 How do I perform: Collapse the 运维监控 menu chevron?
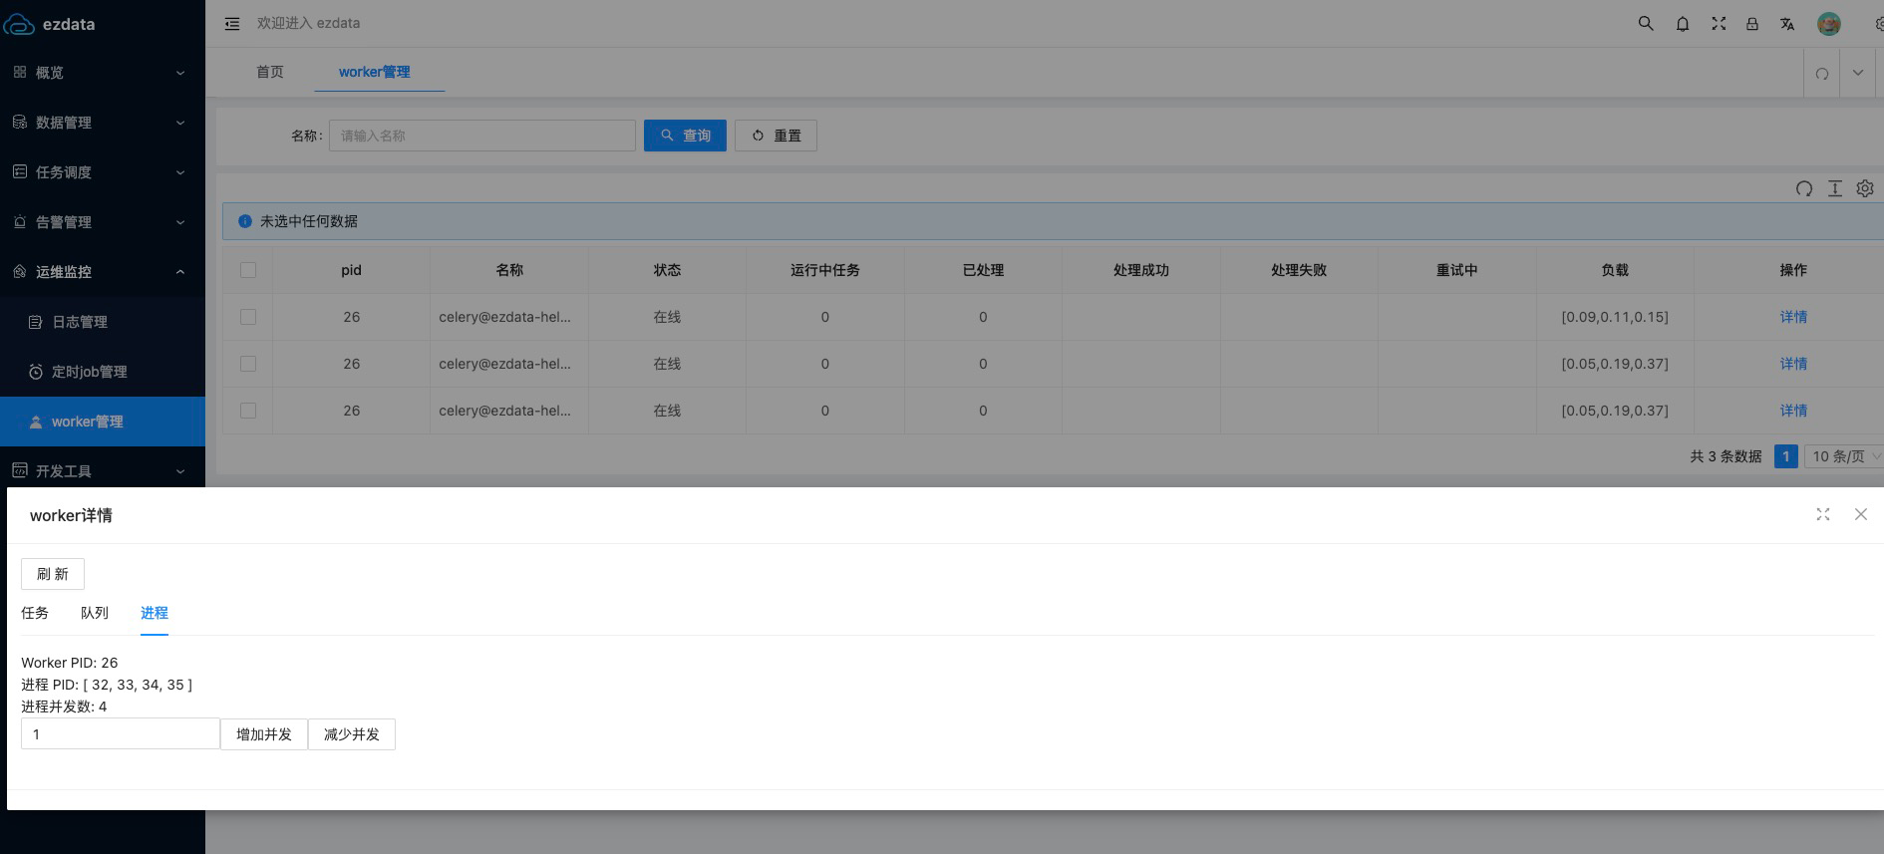(180, 272)
